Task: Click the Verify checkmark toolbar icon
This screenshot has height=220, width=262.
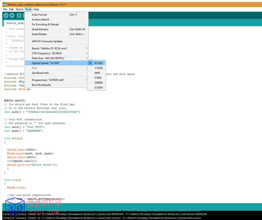Action: [x=6, y=15]
